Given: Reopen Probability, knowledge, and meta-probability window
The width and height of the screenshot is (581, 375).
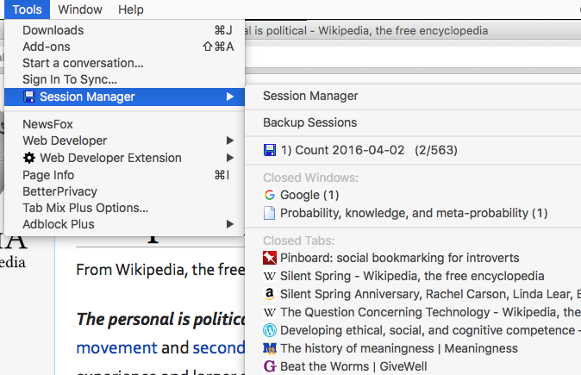Looking at the screenshot, I should (413, 213).
